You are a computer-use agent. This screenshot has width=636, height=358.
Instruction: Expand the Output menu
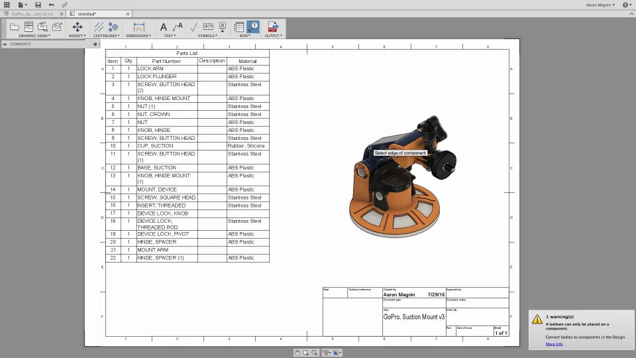(x=274, y=36)
